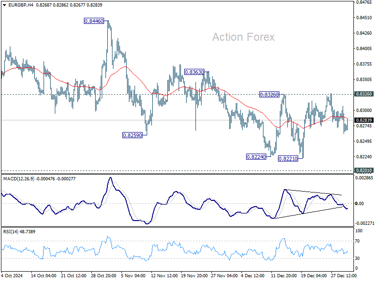Click the MACD axis value -0.002271
This screenshot has height=281, width=375.
365,223
